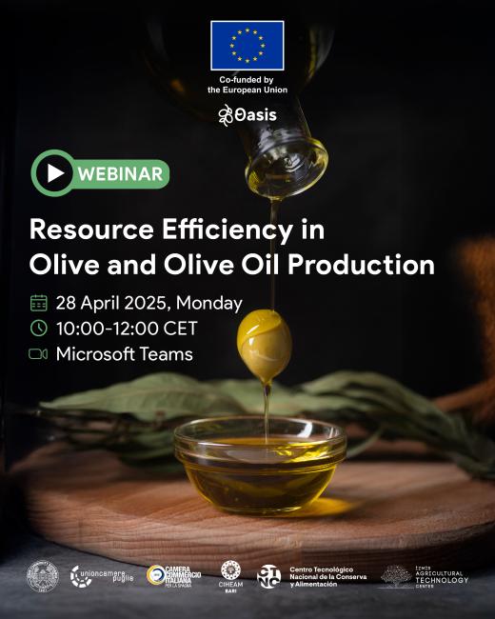Click the Oasis olive branch logo
The width and height of the screenshot is (495, 619).
[x=247, y=115]
